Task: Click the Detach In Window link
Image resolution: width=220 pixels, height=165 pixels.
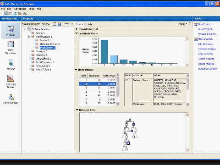Action: click(208, 69)
